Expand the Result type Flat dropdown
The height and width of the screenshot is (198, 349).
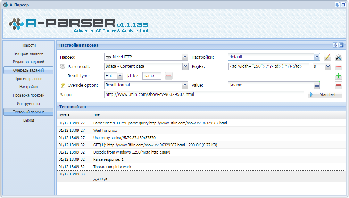pyautogui.click(x=120, y=76)
